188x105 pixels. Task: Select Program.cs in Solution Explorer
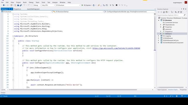tap(169, 32)
